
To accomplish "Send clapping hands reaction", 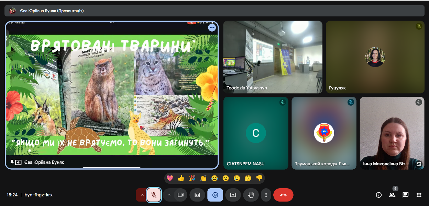I will pos(203,178).
